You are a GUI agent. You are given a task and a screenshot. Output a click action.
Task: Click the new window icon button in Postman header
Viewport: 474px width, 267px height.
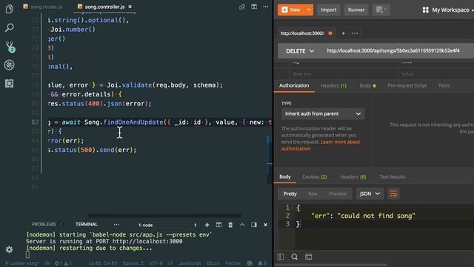tap(381, 10)
